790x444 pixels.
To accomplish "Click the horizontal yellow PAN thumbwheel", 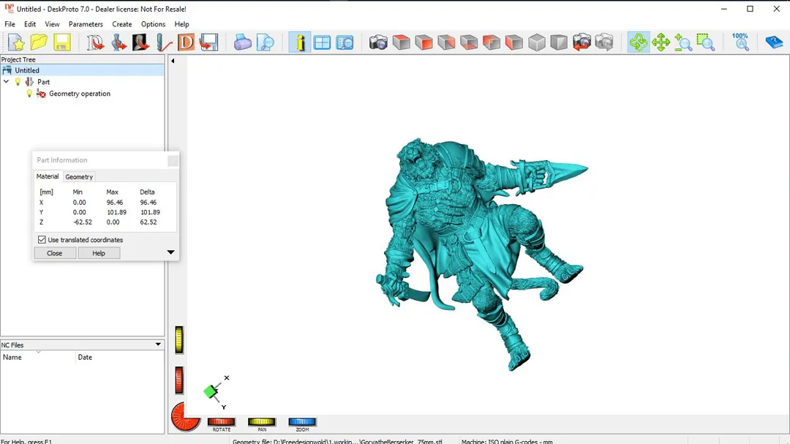I will click(x=262, y=422).
